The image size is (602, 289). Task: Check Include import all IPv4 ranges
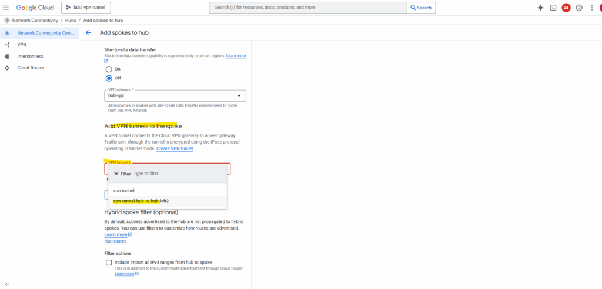[x=109, y=263]
